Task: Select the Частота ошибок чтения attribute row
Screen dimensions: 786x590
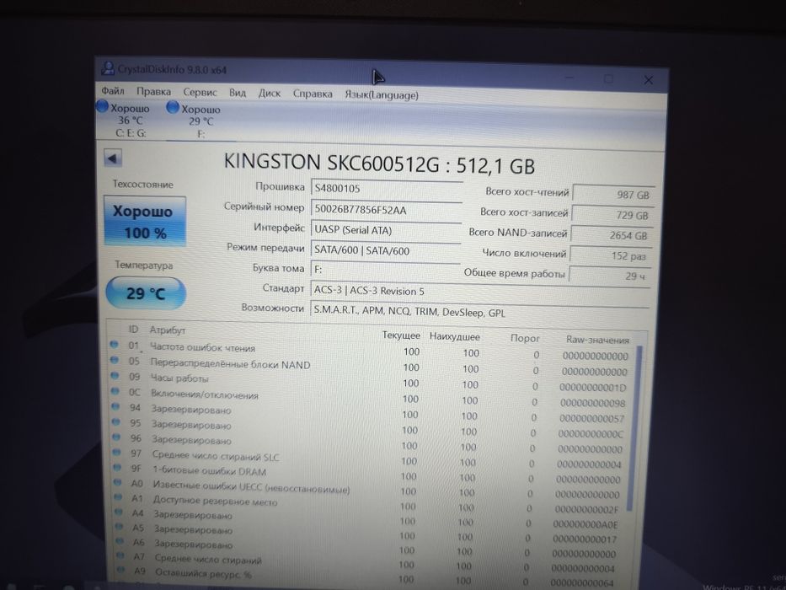Action: (370, 350)
